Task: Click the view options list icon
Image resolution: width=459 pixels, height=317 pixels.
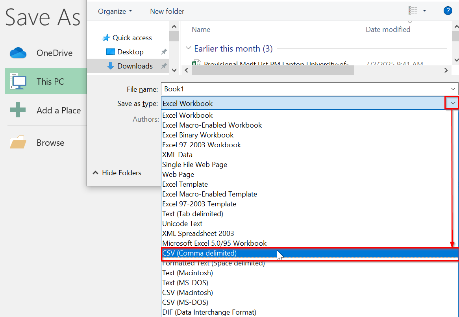Action: [x=413, y=11]
